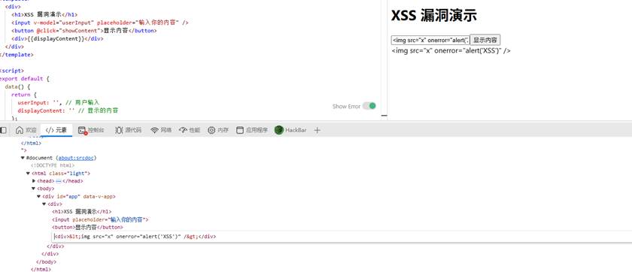Switch to the 元素 (Elements) tab
The width and height of the screenshot is (632, 272).
pos(56,130)
